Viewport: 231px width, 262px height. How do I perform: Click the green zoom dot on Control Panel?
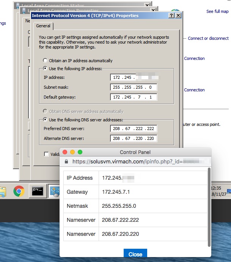pyautogui.click(x=80, y=152)
